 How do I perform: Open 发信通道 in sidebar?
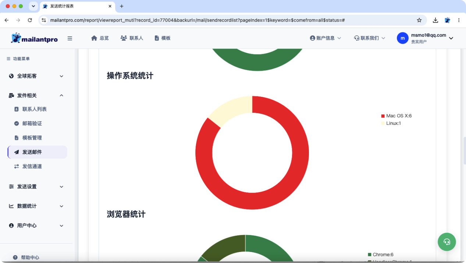(32, 166)
